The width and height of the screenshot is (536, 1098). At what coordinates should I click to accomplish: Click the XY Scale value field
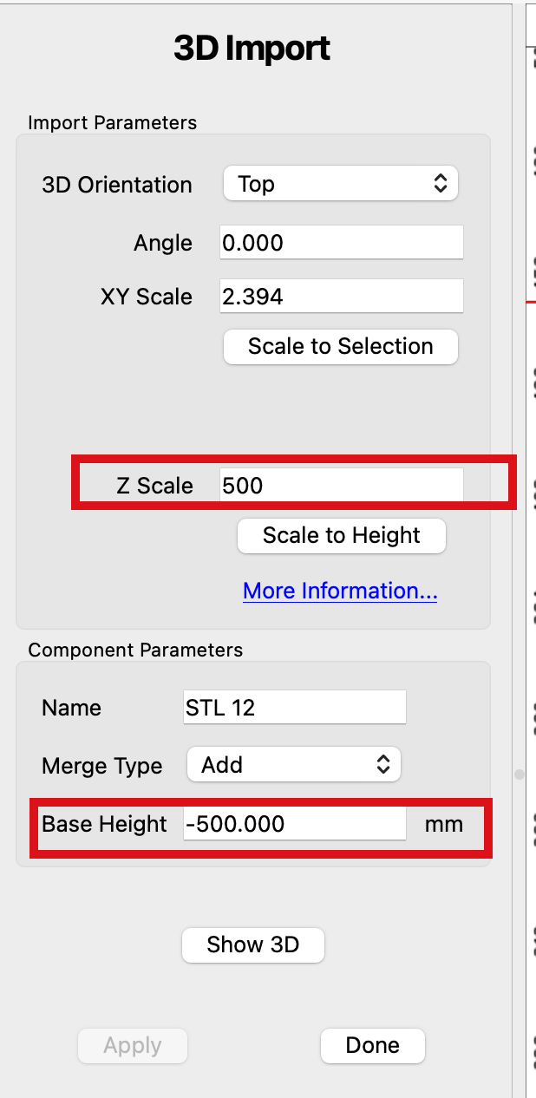tap(341, 297)
